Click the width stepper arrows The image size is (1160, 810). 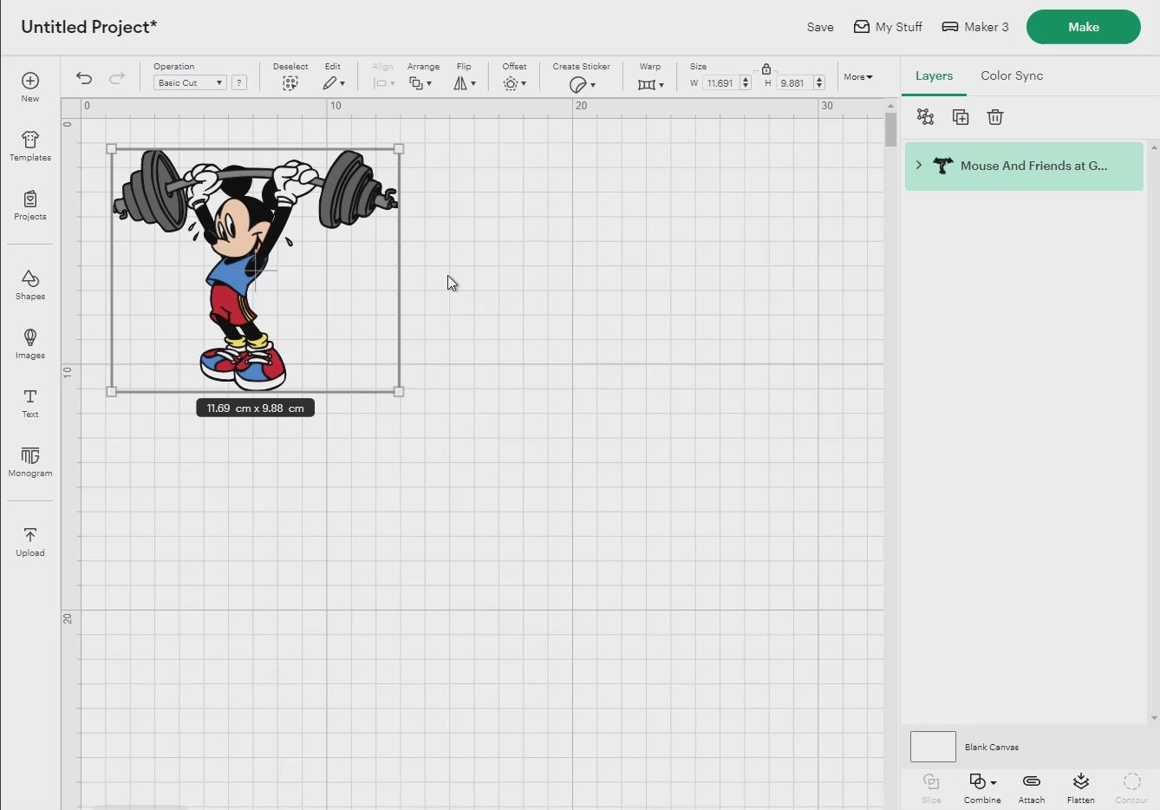pos(746,83)
